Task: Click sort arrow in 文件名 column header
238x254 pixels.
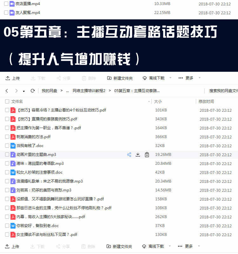Action: tap(149, 102)
